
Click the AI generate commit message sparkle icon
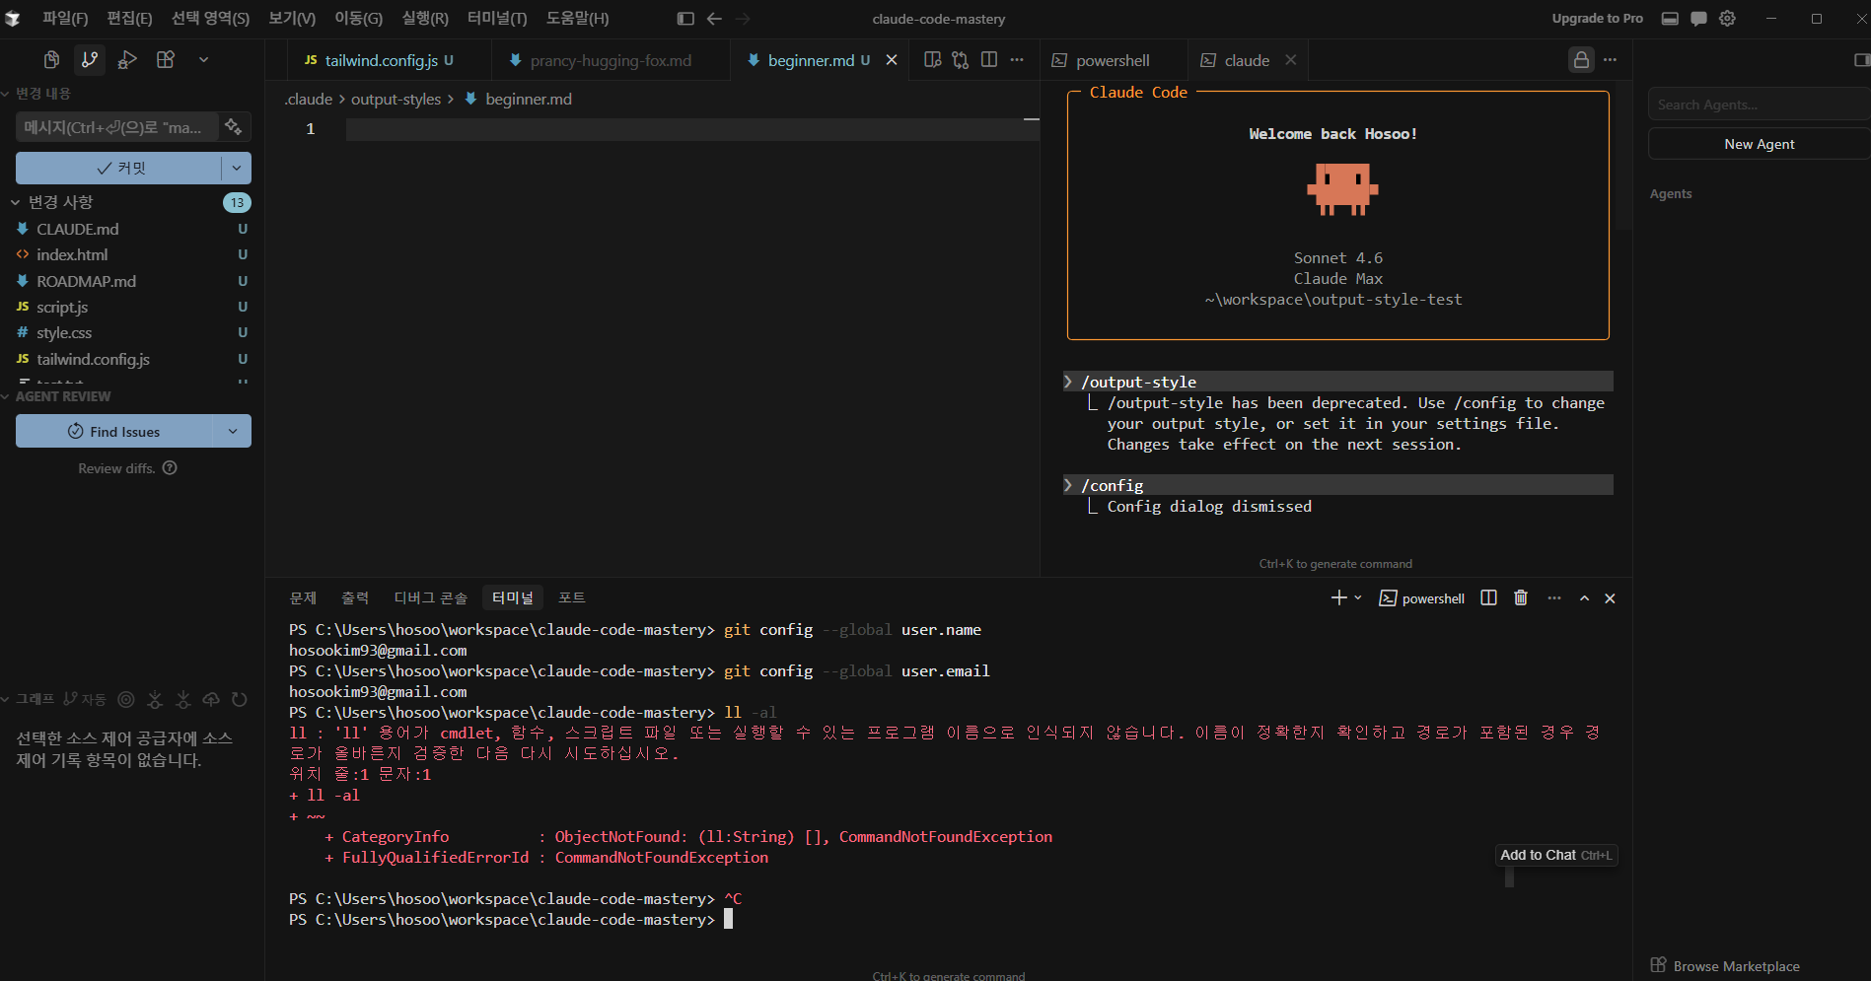[234, 127]
